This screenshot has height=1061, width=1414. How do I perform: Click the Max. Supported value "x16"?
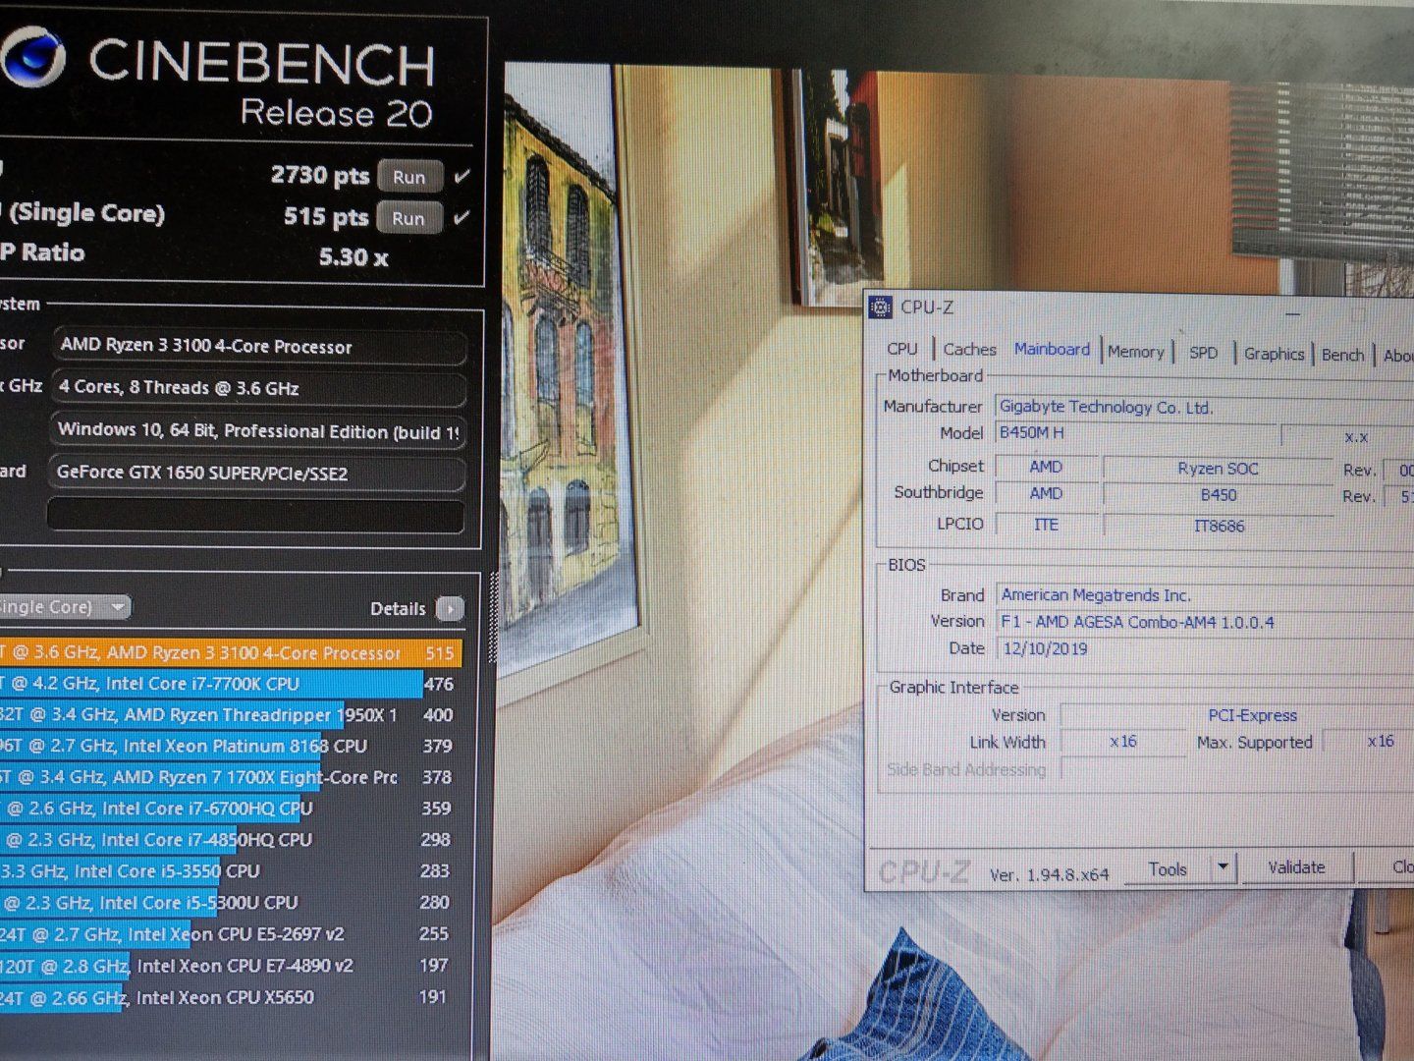pos(1380,742)
